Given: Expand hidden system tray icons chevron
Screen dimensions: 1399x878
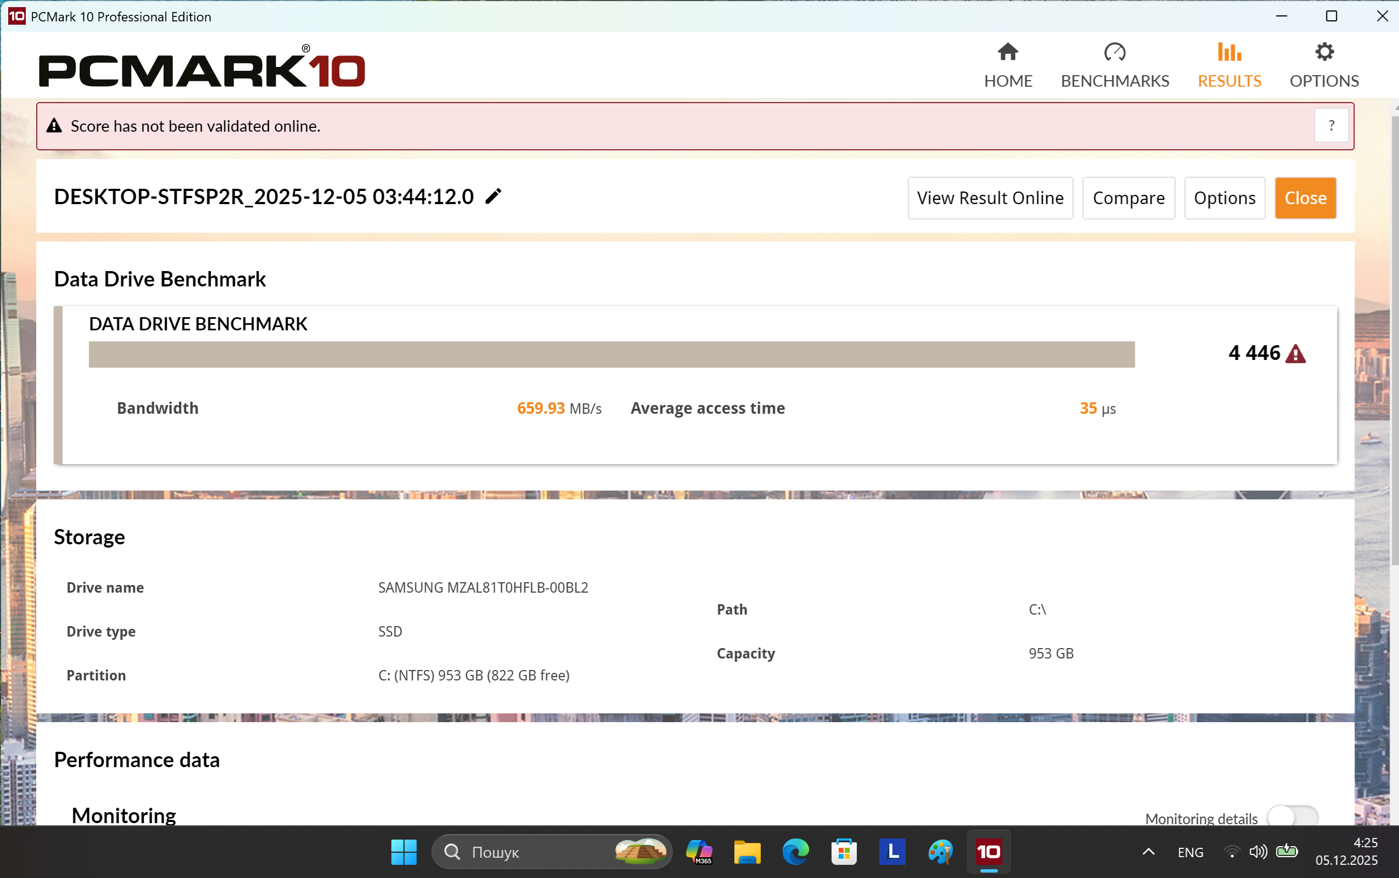Looking at the screenshot, I should 1148,852.
